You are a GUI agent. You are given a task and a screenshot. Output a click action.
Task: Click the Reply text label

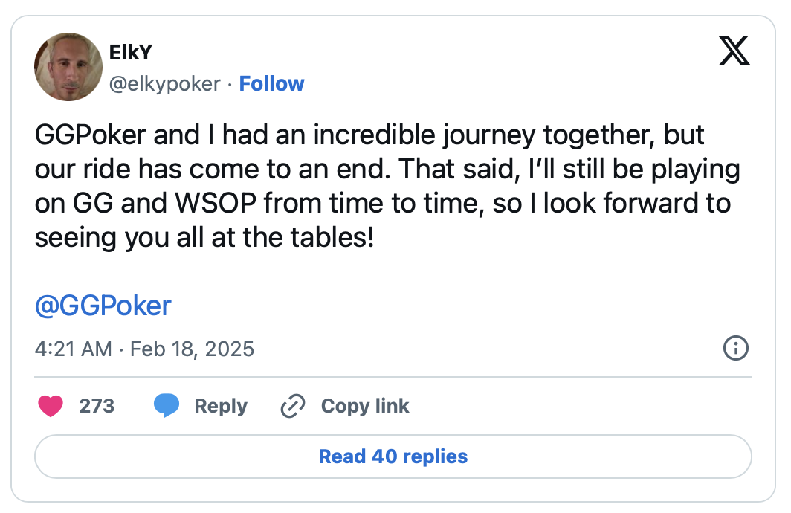point(220,406)
